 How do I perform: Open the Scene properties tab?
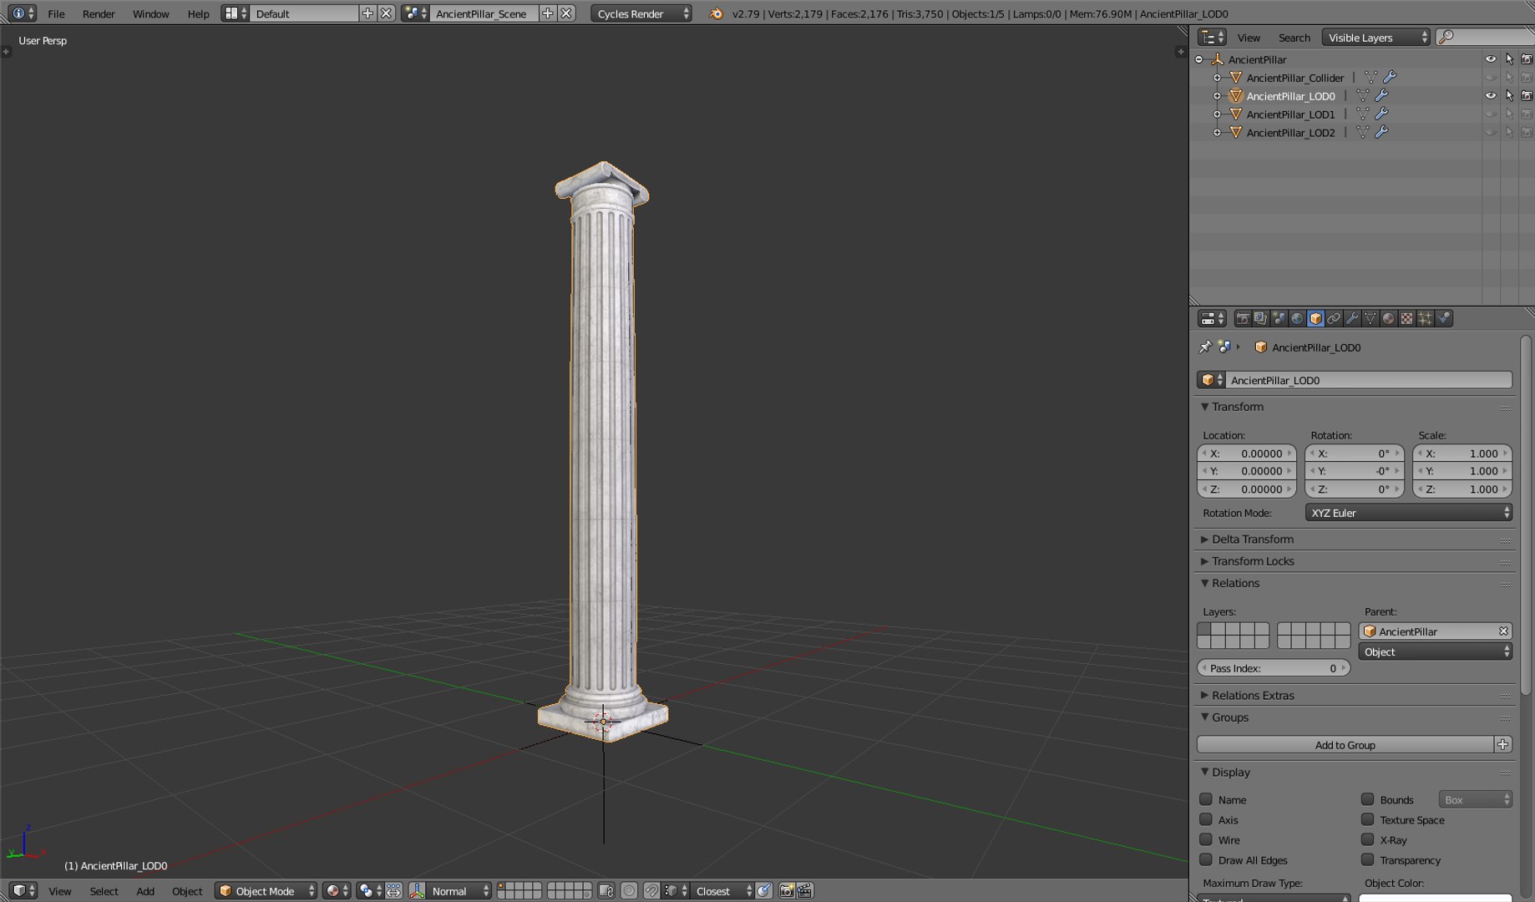pyautogui.click(x=1279, y=318)
